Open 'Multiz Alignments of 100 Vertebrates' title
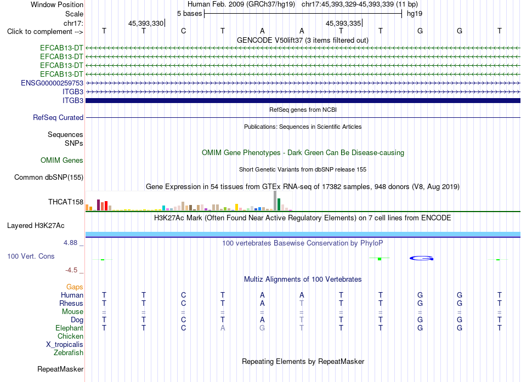The height and width of the screenshot is (382, 521). click(x=303, y=280)
